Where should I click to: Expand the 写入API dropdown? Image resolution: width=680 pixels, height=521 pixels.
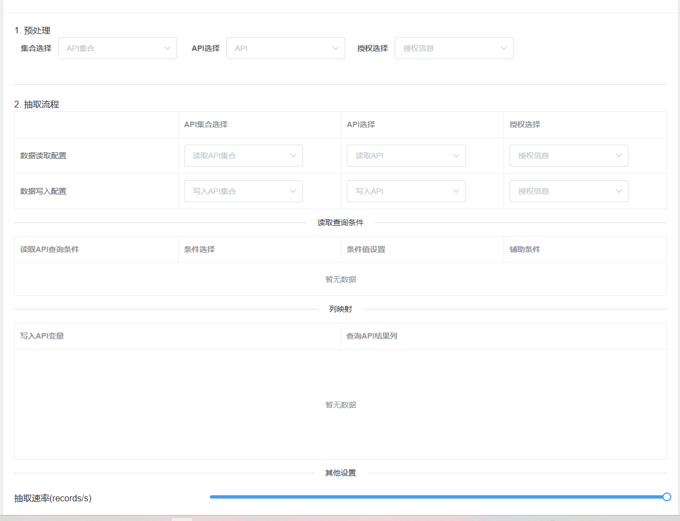click(x=405, y=191)
